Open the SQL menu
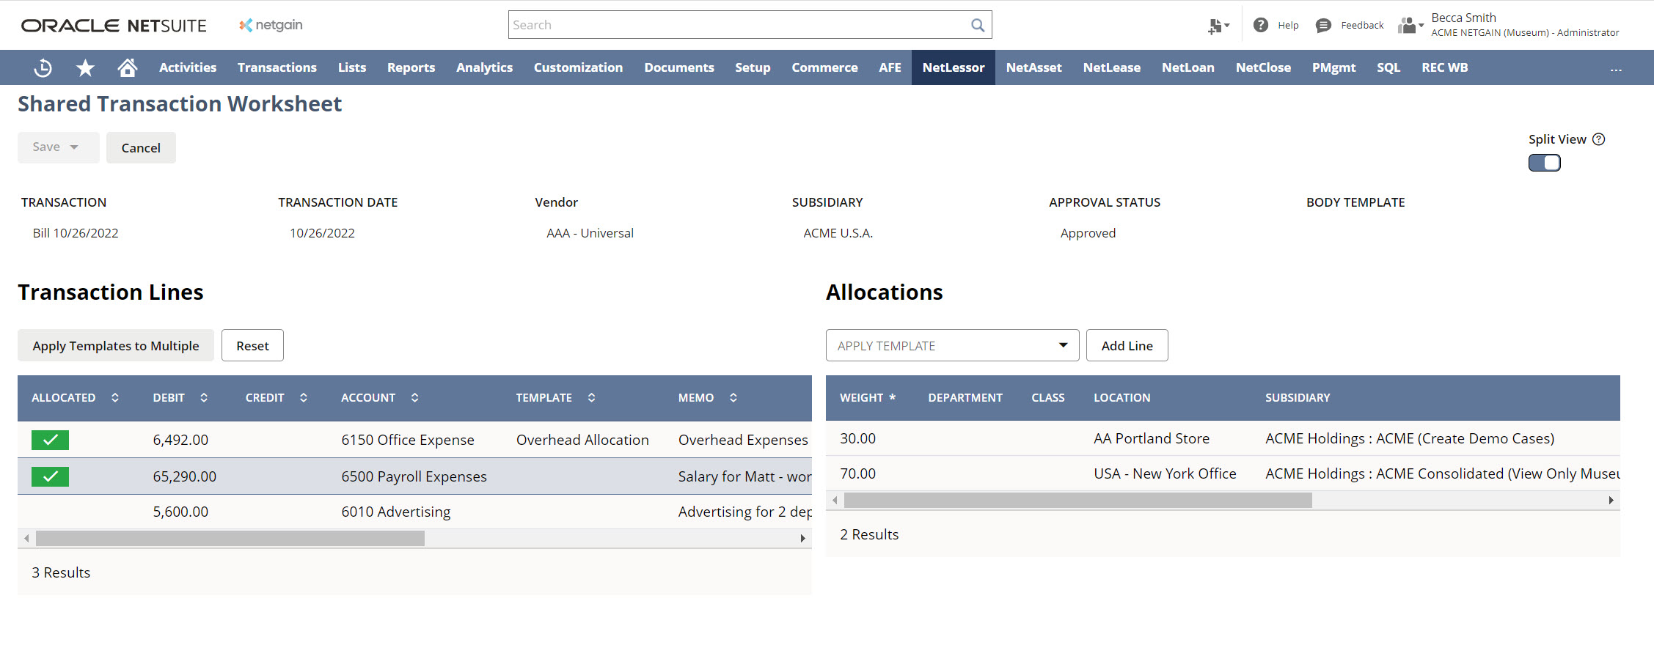The image size is (1654, 645). (x=1388, y=67)
